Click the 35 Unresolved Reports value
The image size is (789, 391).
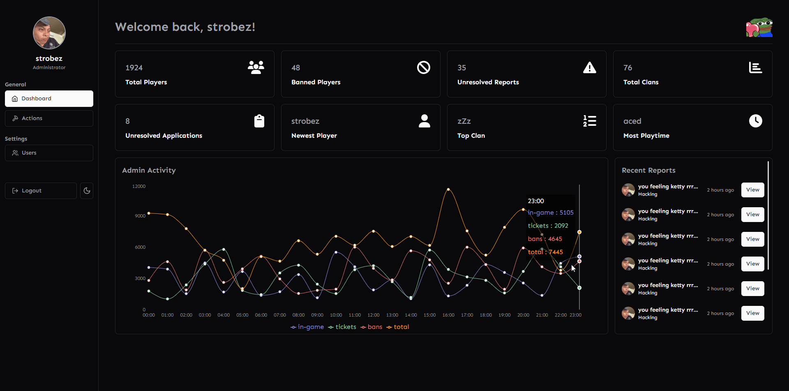[461, 68]
